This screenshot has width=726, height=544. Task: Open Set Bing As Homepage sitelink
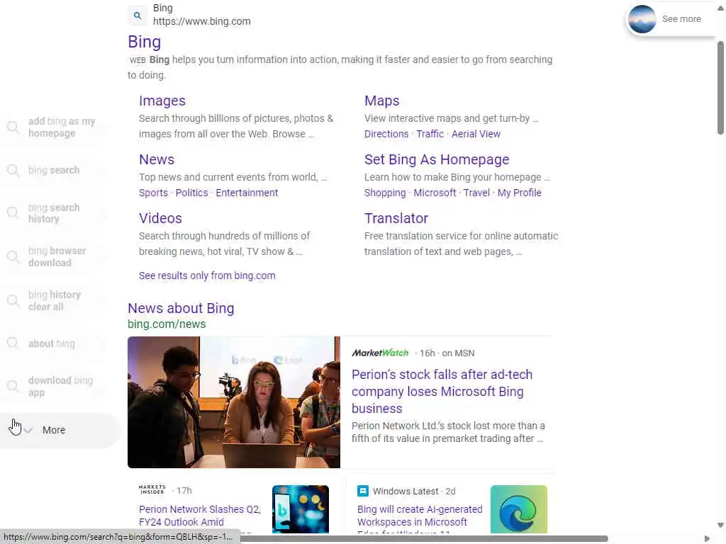pyautogui.click(x=437, y=159)
